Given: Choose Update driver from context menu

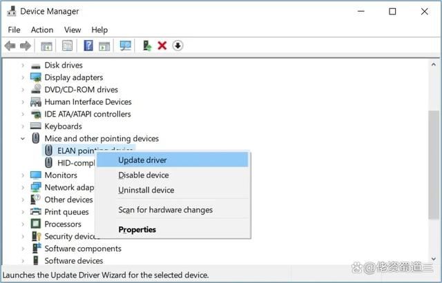Looking at the screenshot, I should coord(142,160).
